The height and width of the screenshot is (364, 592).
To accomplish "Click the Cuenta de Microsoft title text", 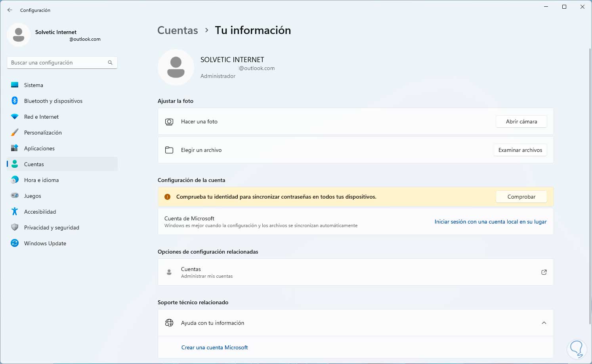I will pyautogui.click(x=189, y=218).
